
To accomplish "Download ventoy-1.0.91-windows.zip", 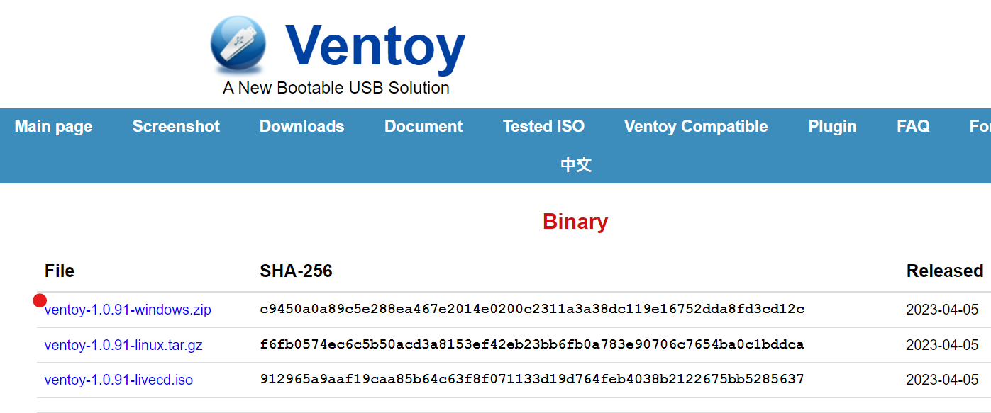I will coord(127,310).
